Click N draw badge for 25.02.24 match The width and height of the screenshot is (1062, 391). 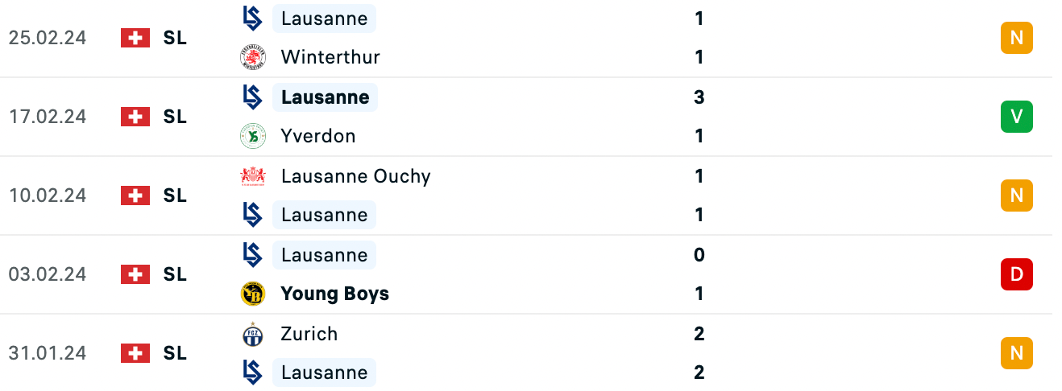1017,38
